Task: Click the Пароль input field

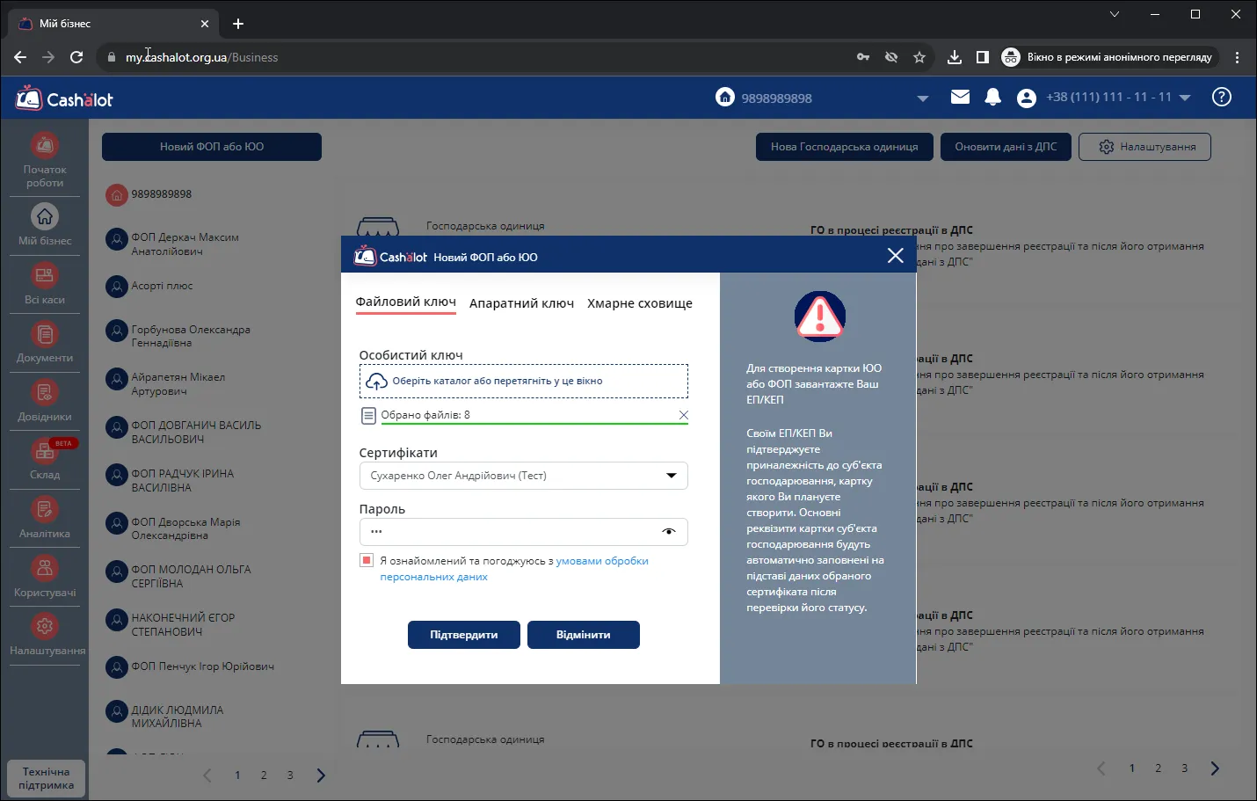Action: pyautogui.click(x=524, y=532)
